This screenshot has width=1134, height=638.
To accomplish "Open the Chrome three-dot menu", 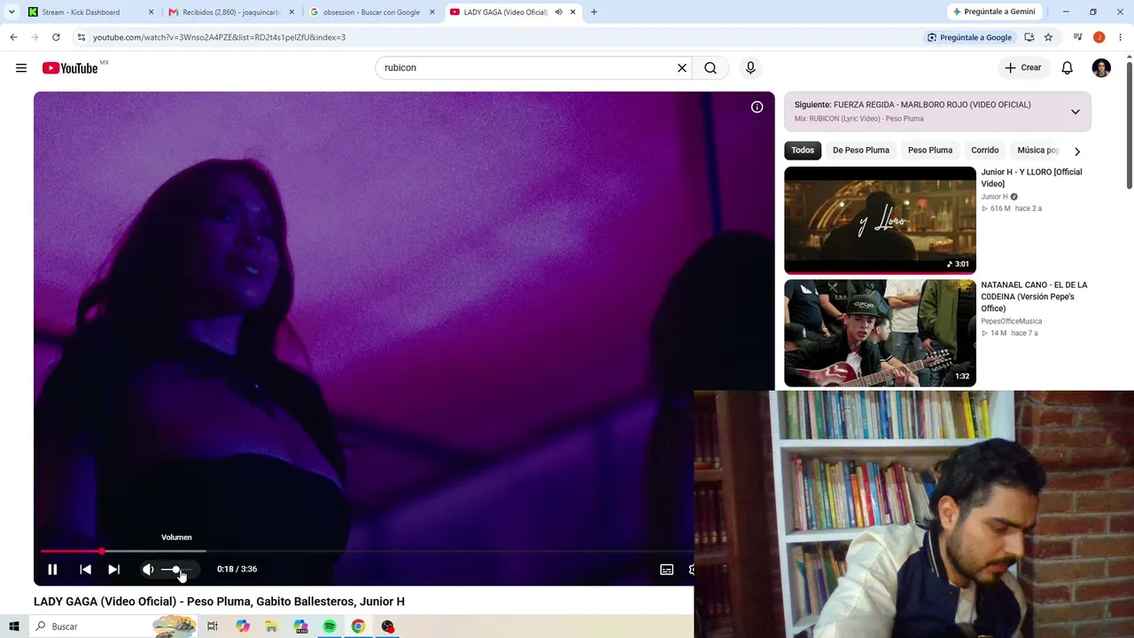I will point(1120,37).
